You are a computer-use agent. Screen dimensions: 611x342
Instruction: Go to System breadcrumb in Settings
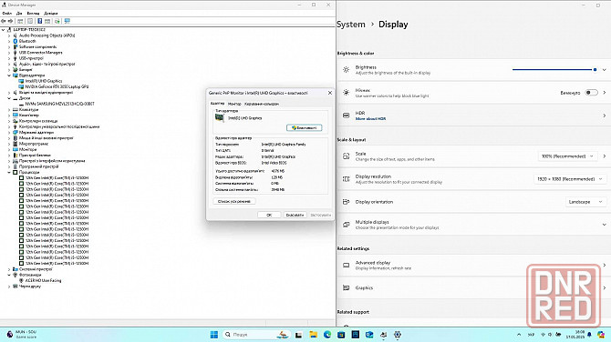[x=351, y=25]
